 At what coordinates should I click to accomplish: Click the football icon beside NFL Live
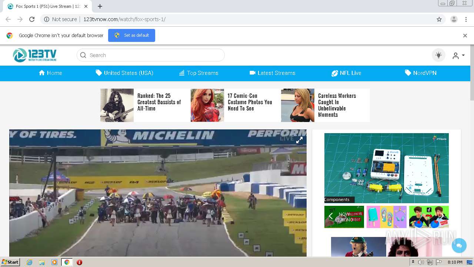click(x=335, y=73)
